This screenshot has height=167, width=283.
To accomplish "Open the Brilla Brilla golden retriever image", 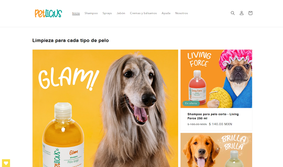I will tap(216, 150).
